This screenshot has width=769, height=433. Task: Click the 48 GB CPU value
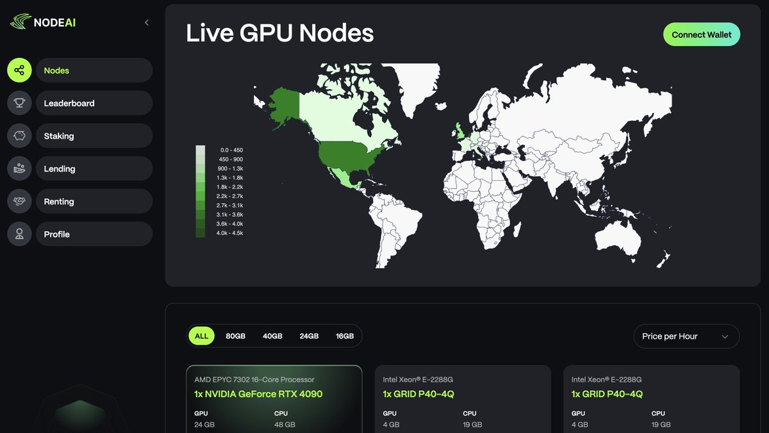click(x=285, y=425)
